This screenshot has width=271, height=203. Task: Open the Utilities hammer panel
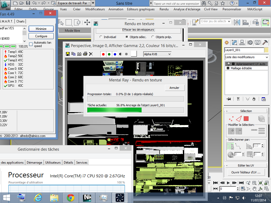(265, 43)
